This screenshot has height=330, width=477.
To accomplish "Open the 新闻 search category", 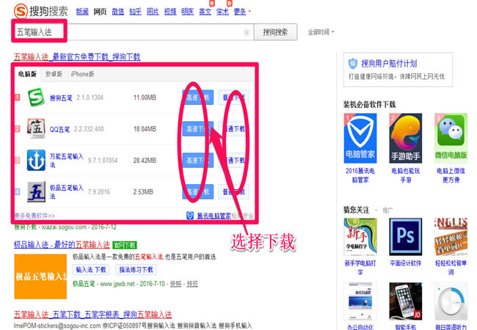I will pos(82,12).
